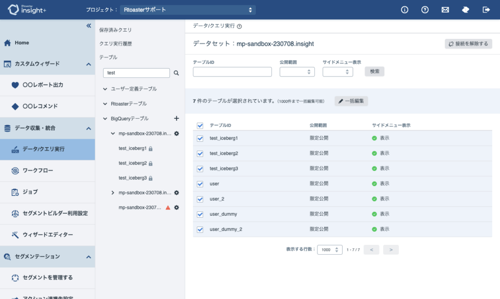This screenshot has width=500, height=299.
Task: Click the 接続を解除する button
Action: [468, 44]
